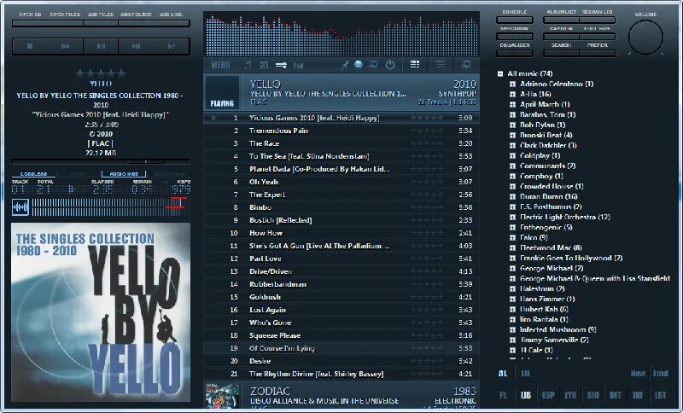Adjust the Volume knob
This screenshot has width=683, height=413.
tap(645, 37)
